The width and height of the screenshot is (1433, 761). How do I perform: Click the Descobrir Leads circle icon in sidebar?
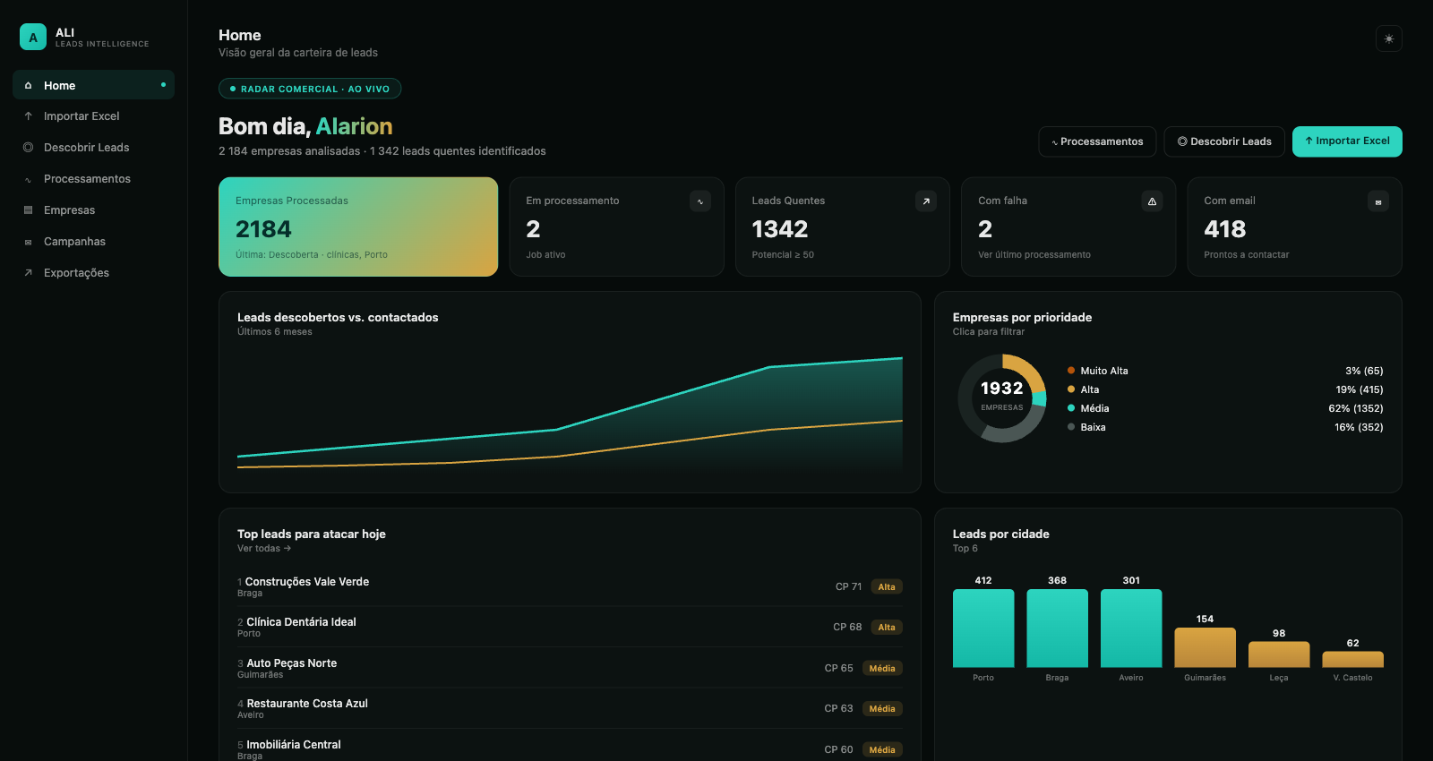(x=29, y=148)
